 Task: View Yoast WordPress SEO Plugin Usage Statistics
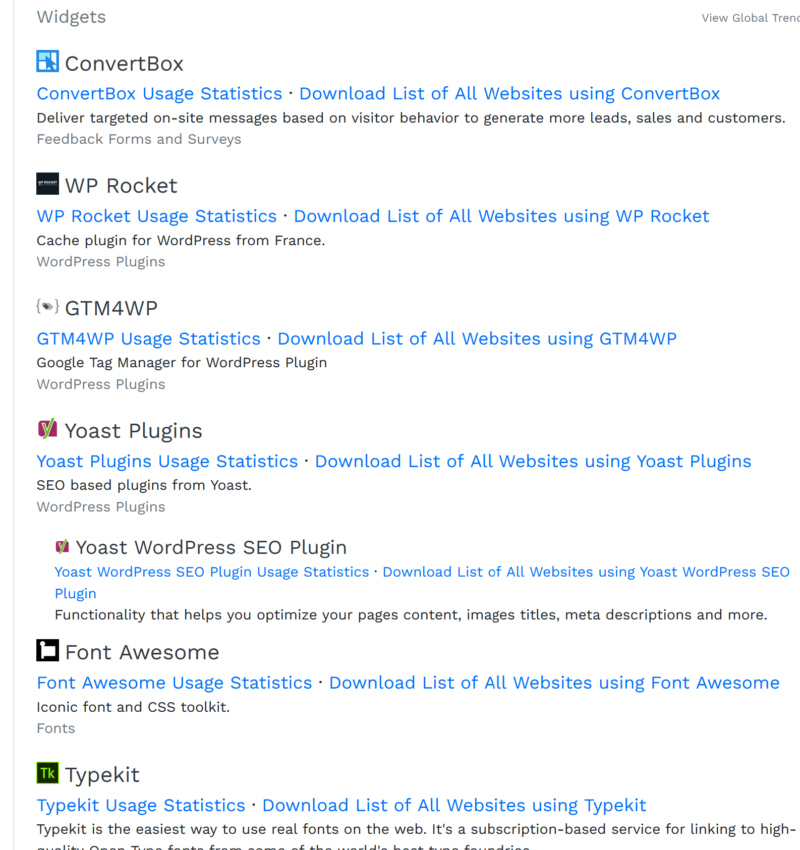click(x=212, y=572)
